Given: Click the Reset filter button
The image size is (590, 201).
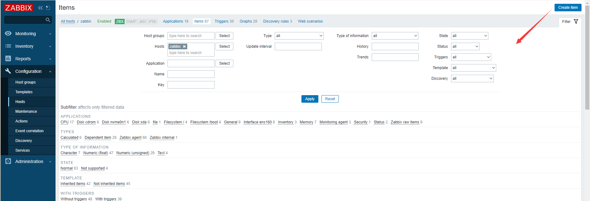Looking at the screenshot, I should 330,99.
